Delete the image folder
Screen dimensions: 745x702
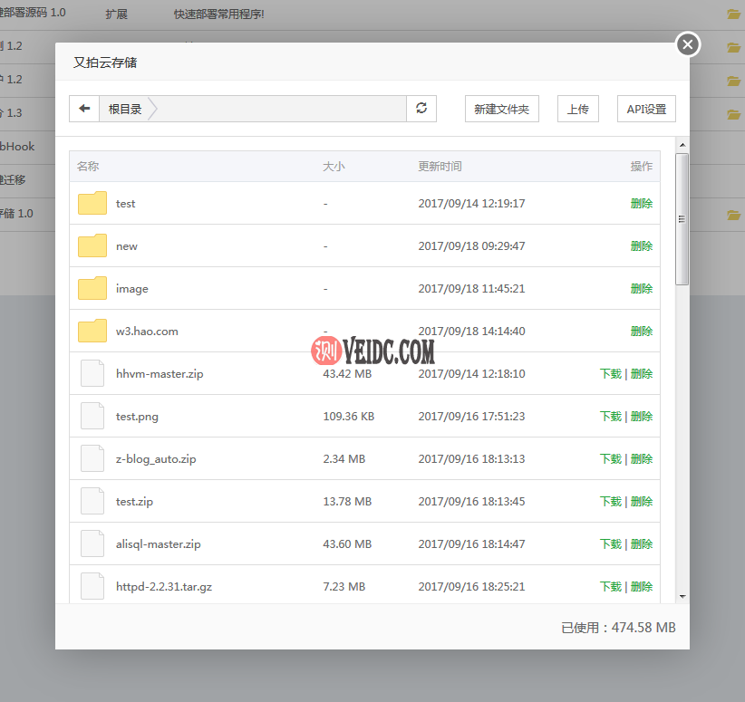pyautogui.click(x=642, y=289)
